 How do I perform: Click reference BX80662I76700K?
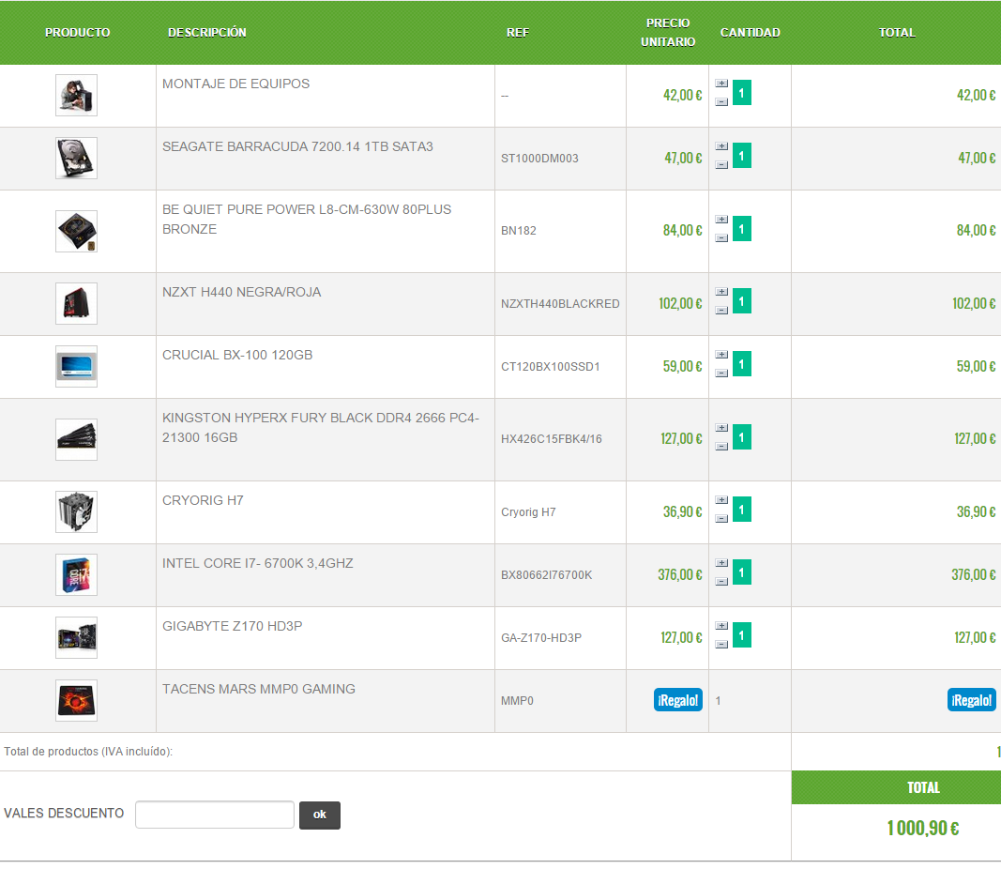coord(546,575)
